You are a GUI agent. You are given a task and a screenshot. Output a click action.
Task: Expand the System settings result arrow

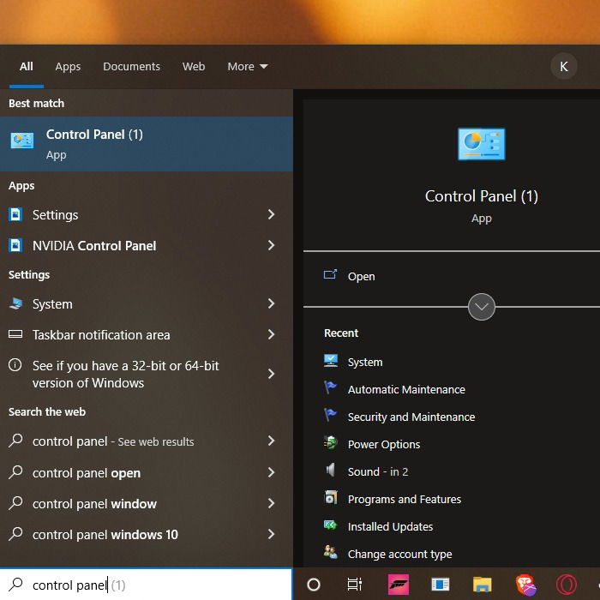272,303
